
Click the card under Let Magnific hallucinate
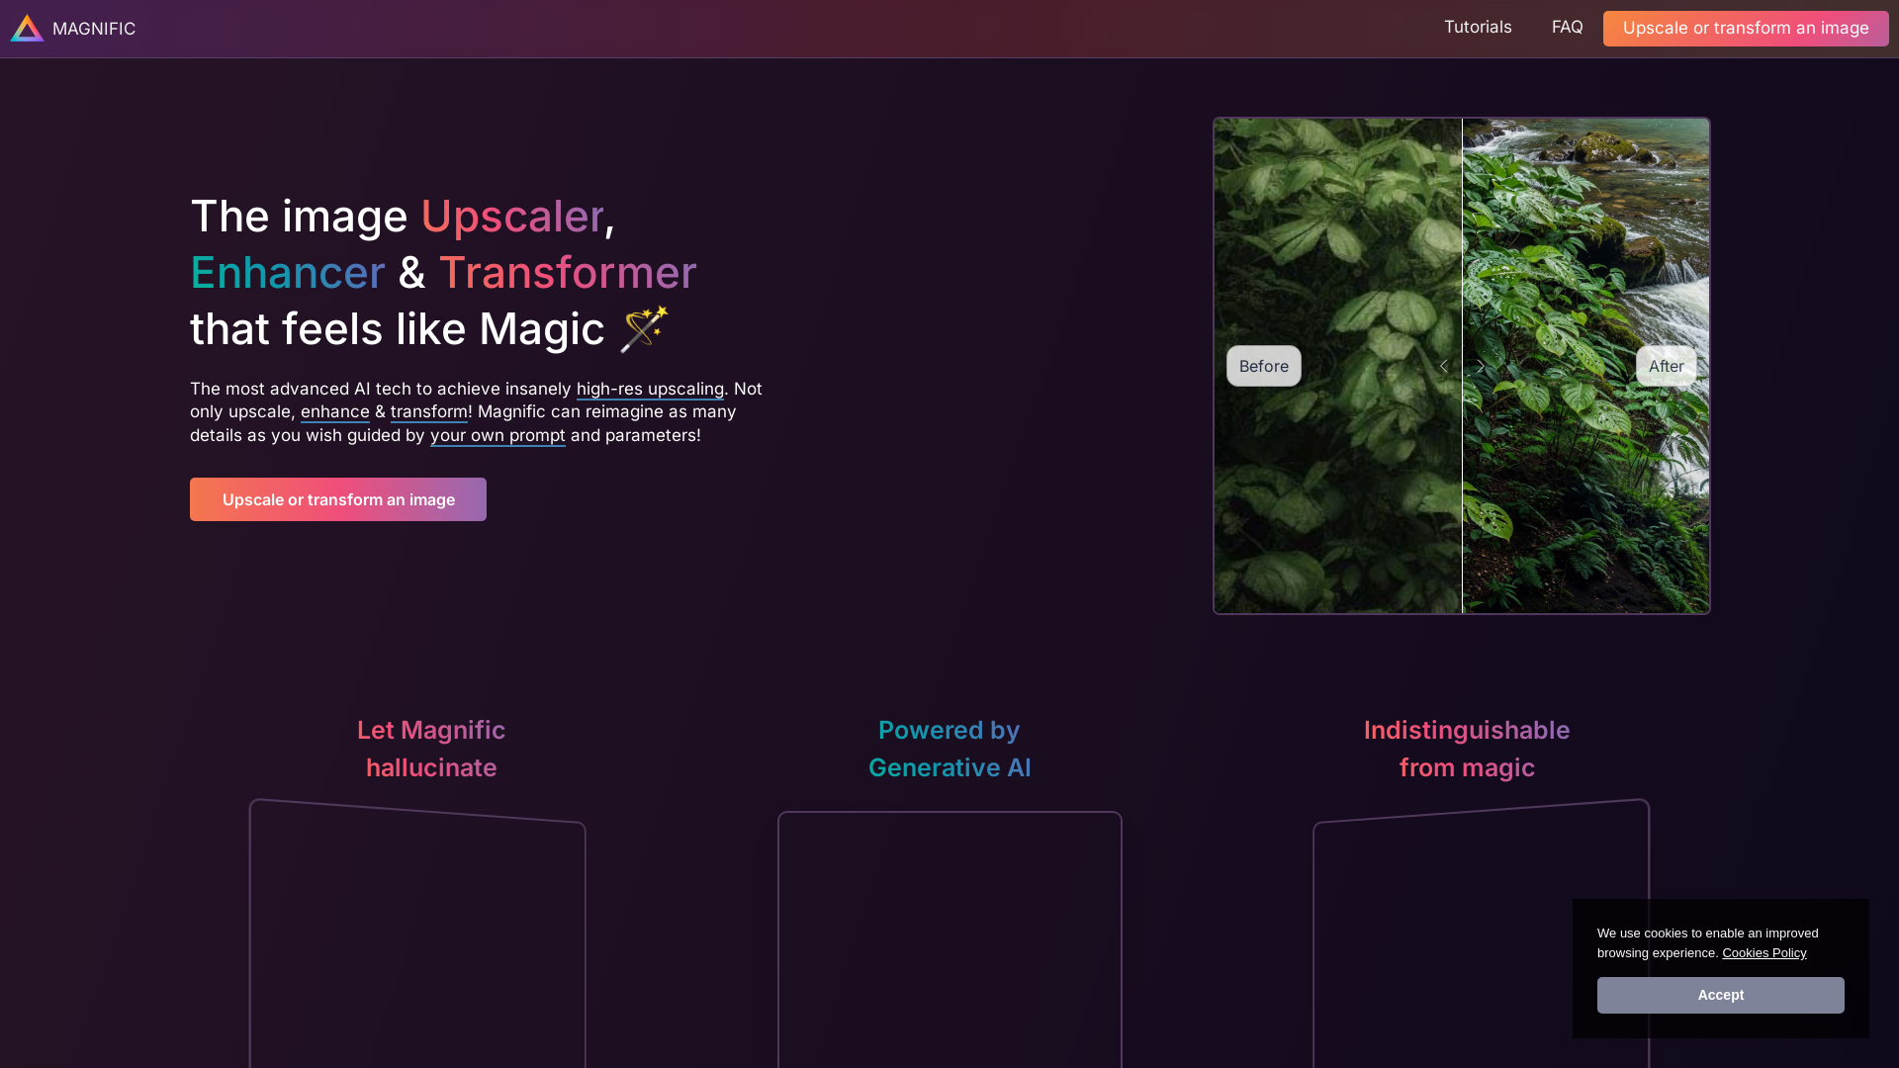pyautogui.click(x=417, y=934)
